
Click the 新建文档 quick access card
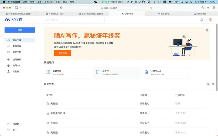pos(67,73)
